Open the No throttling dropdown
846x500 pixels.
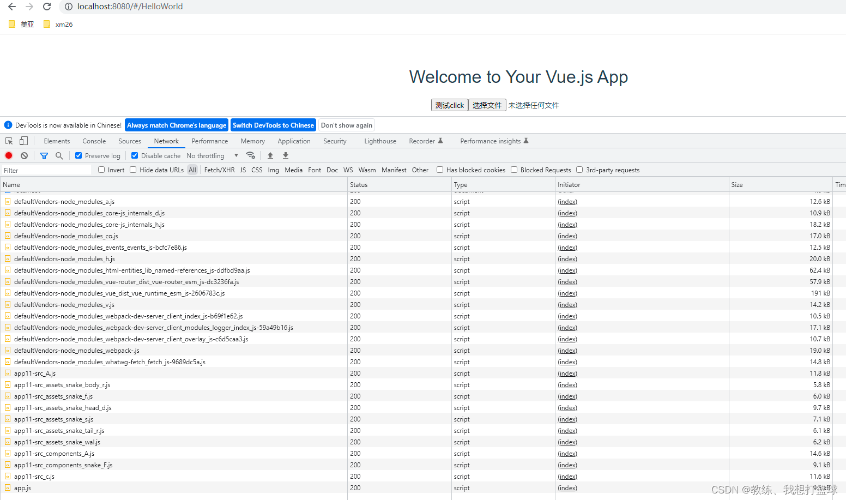tap(212, 155)
